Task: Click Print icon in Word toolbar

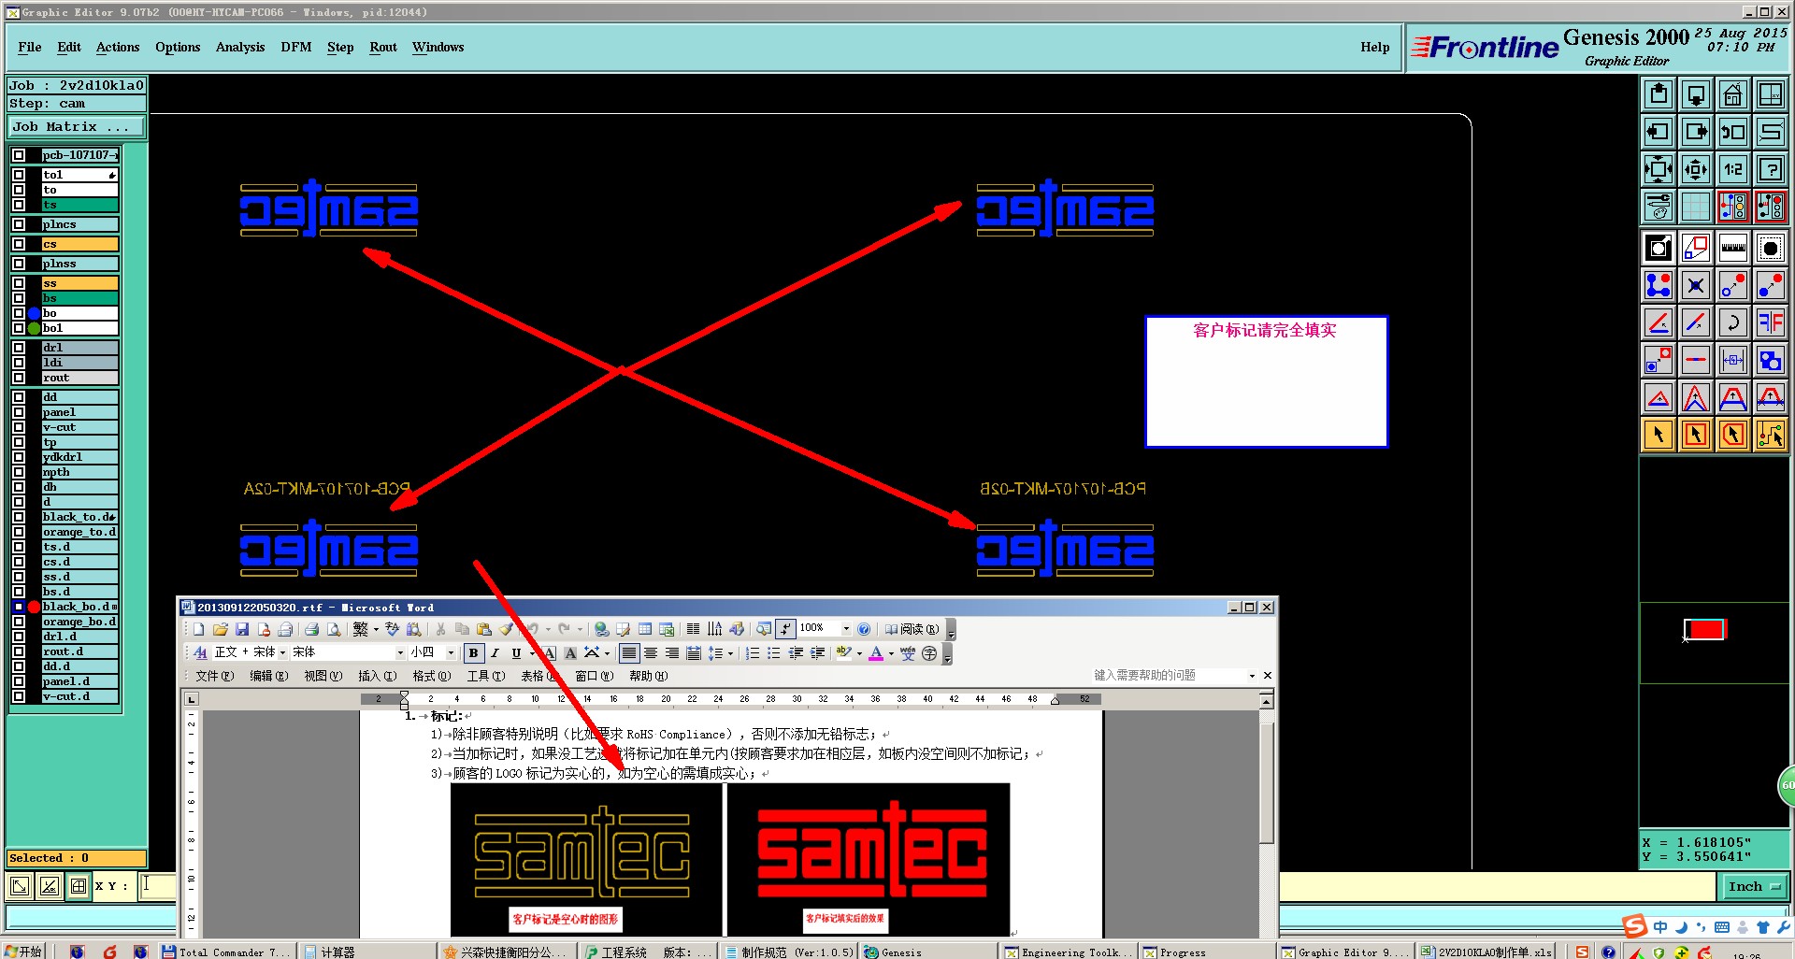Action: (x=311, y=629)
